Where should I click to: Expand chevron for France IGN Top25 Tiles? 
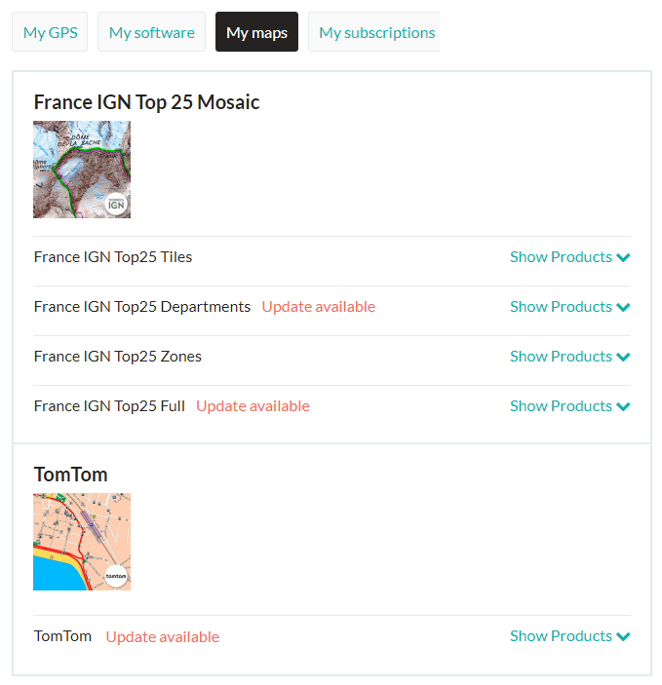click(x=623, y=258)
